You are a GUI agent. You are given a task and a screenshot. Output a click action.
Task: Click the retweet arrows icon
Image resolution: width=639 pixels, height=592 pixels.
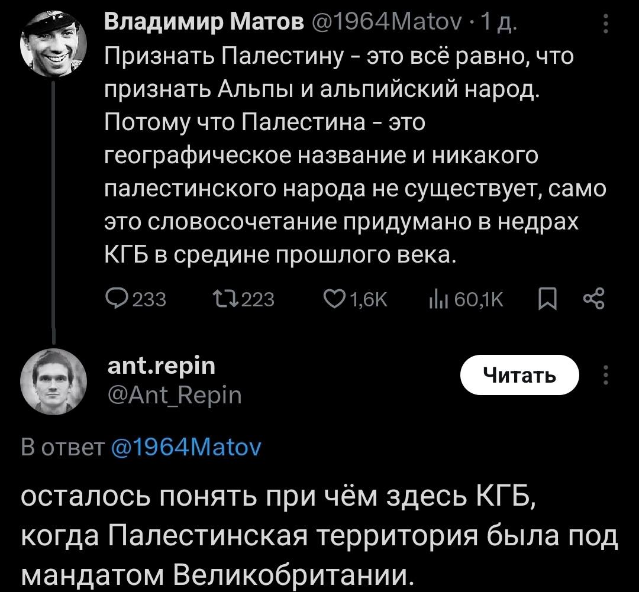pos(220,300)
